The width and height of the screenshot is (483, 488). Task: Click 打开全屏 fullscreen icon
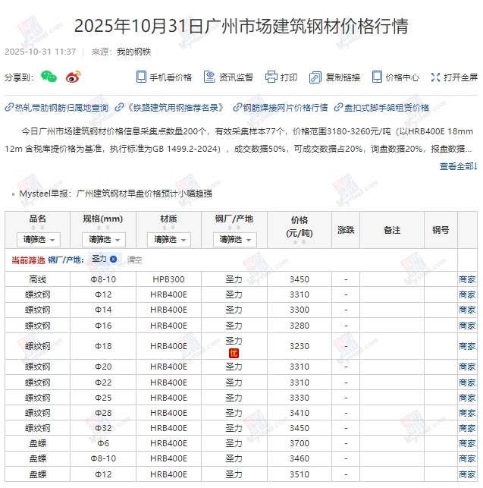click(435, 77)
